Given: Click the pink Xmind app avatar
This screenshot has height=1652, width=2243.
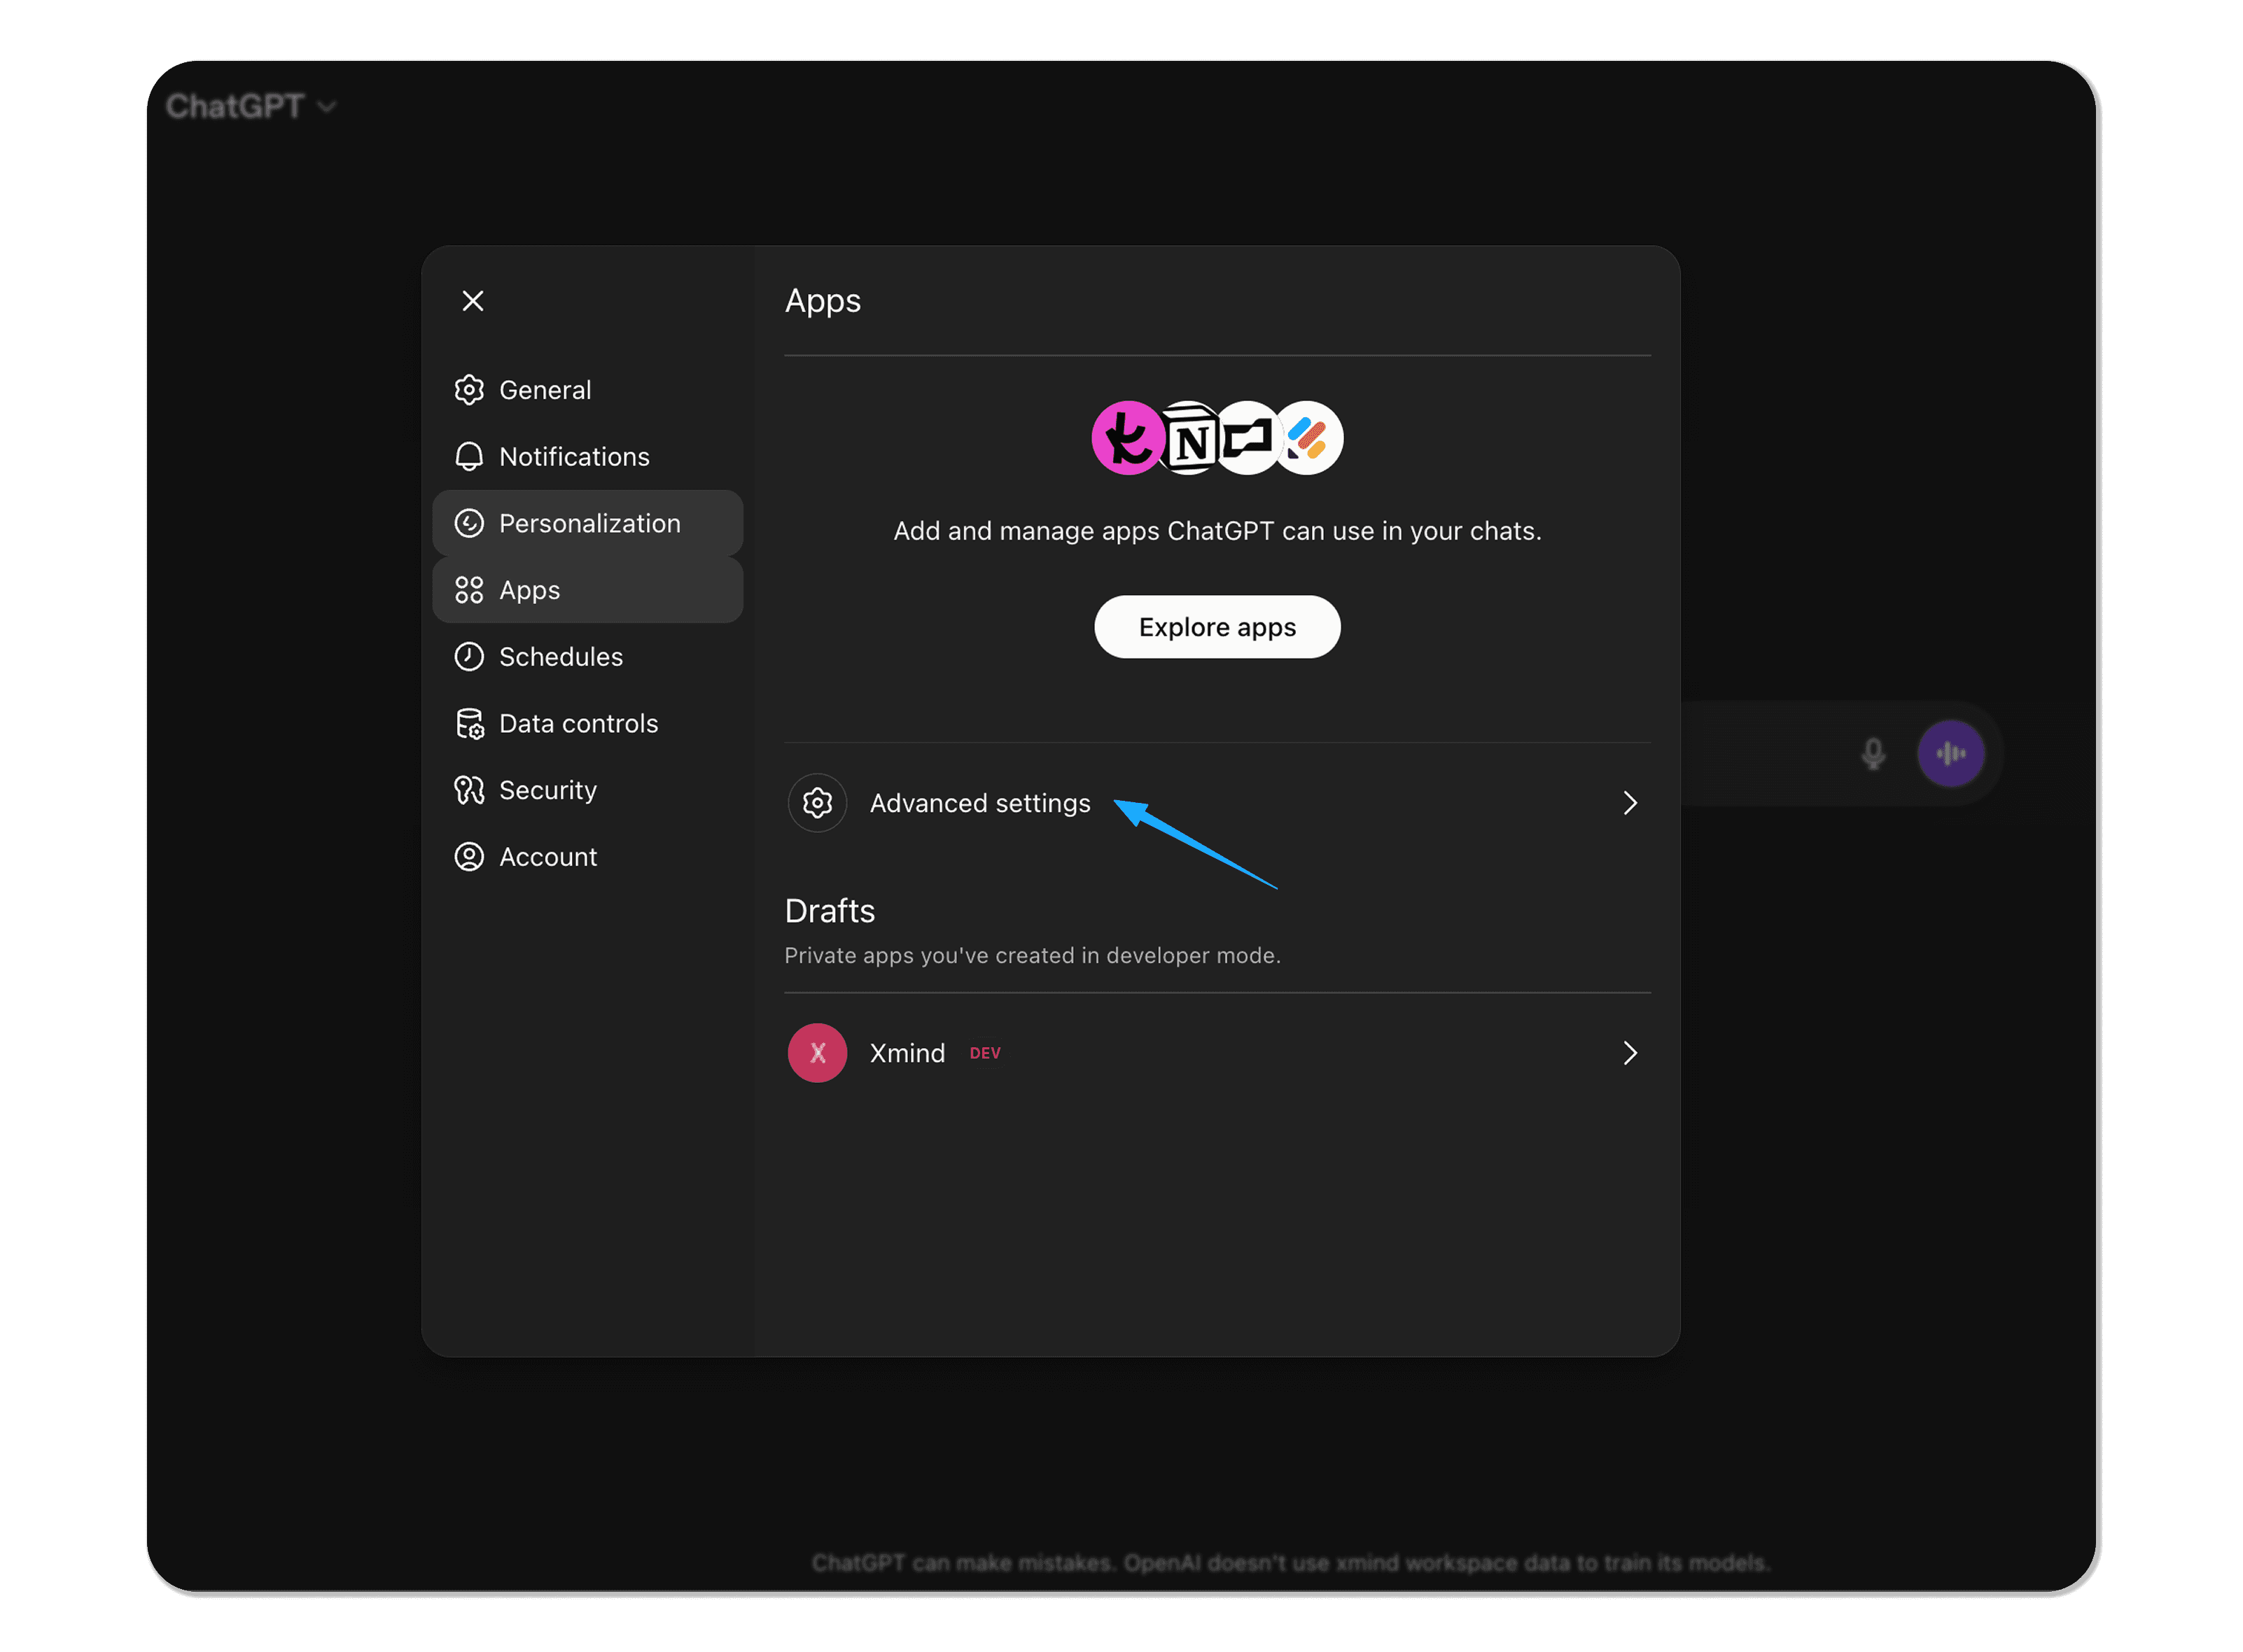Looking at the screenshot, I should click(817, 1053).
